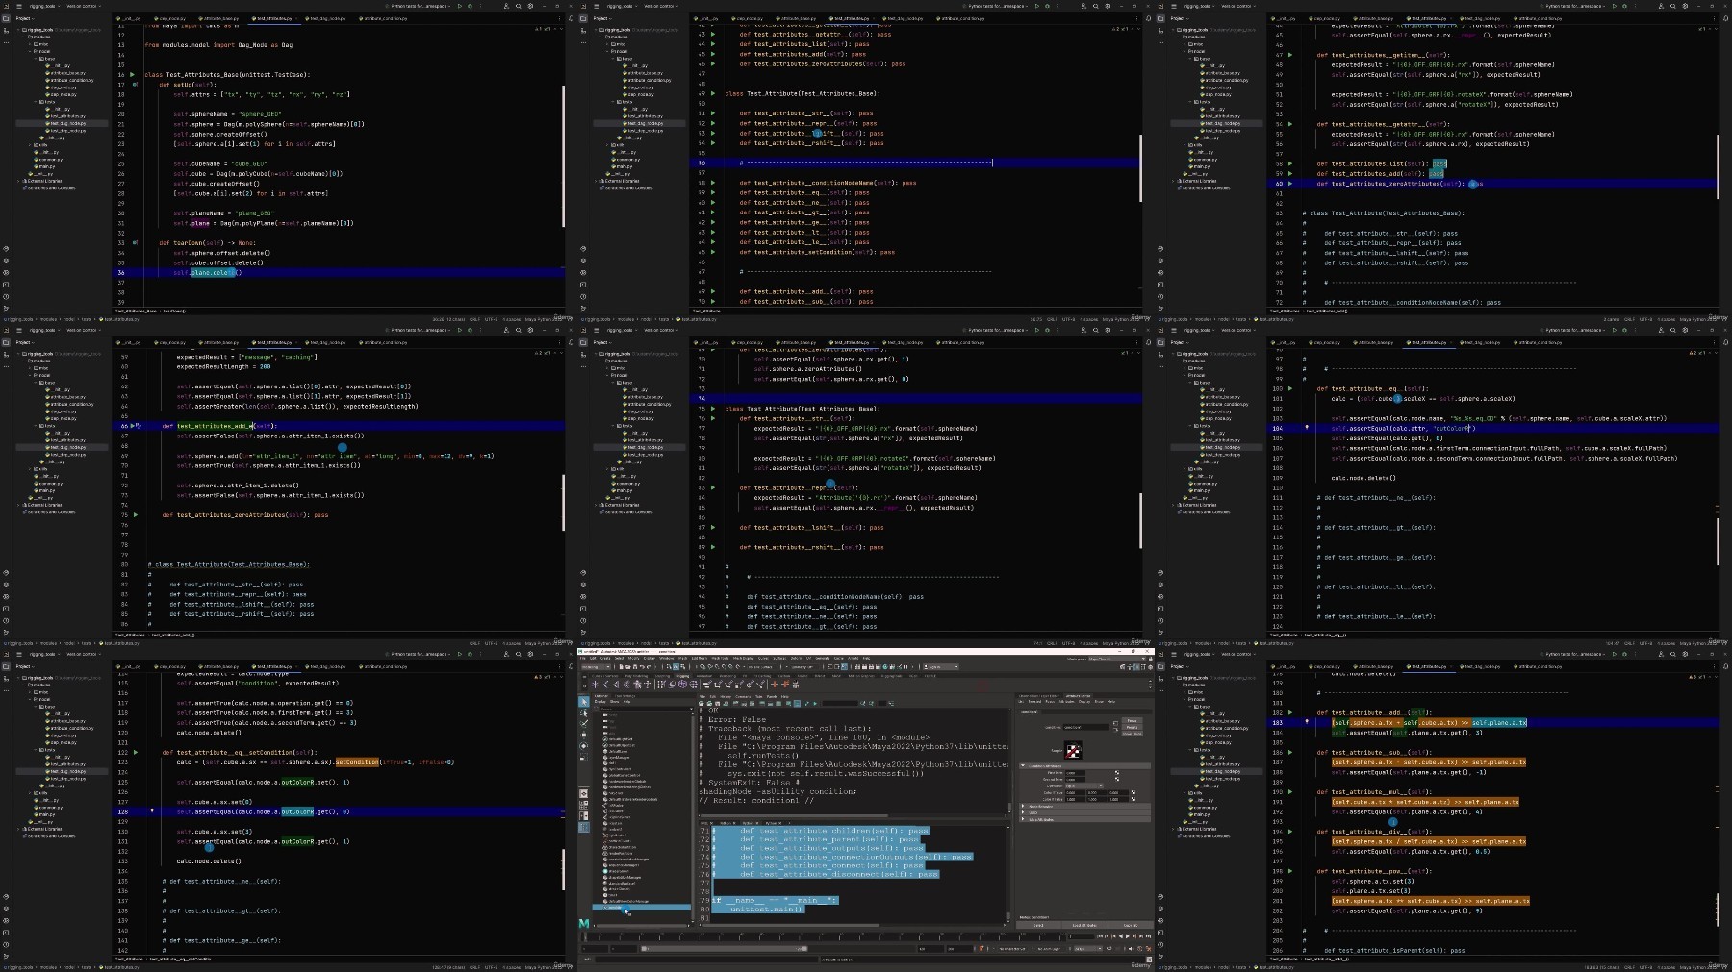This screenshot has width=1732, height=972.
Task: Click Focus in Maya's Attribute Editor
Action: (1132, 720)
